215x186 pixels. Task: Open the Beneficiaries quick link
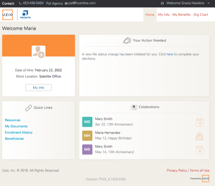click(x=14, y=139)
